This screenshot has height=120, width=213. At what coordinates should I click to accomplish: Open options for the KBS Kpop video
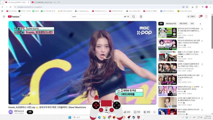(x=202, y=41)
